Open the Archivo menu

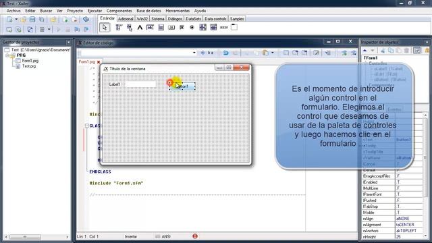tap(13, 11)
